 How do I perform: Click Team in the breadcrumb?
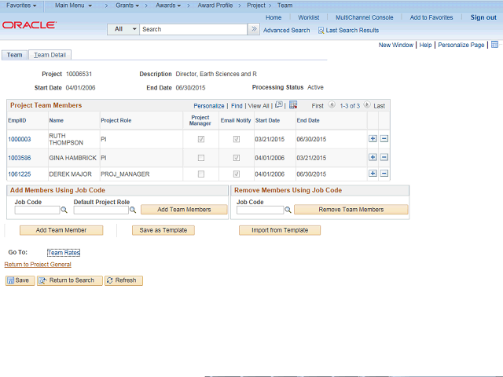tap(285, 5)
